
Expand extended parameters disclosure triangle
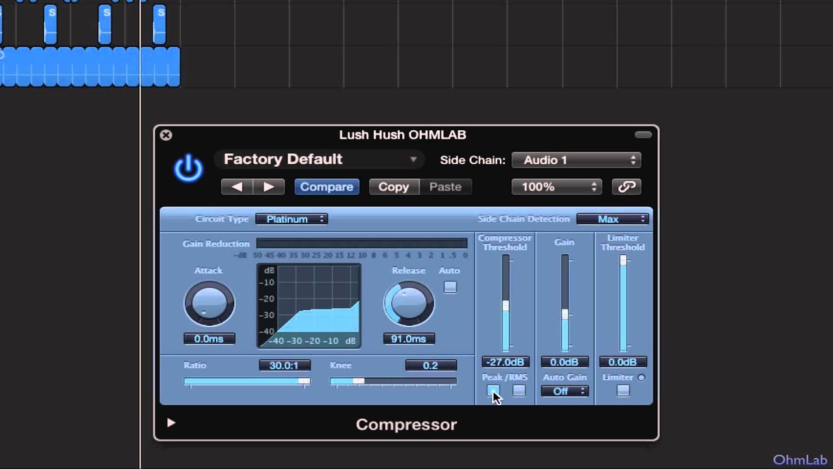tap(171, 423)
